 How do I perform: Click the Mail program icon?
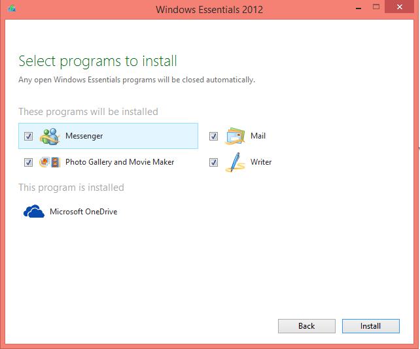pos(235,136)
